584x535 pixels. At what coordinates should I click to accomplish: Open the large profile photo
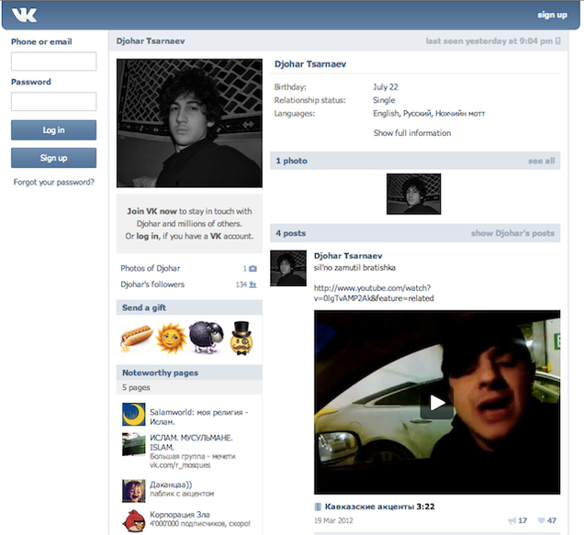click(x=189, y=123)
